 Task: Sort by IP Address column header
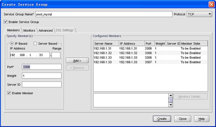coord(132,43)
